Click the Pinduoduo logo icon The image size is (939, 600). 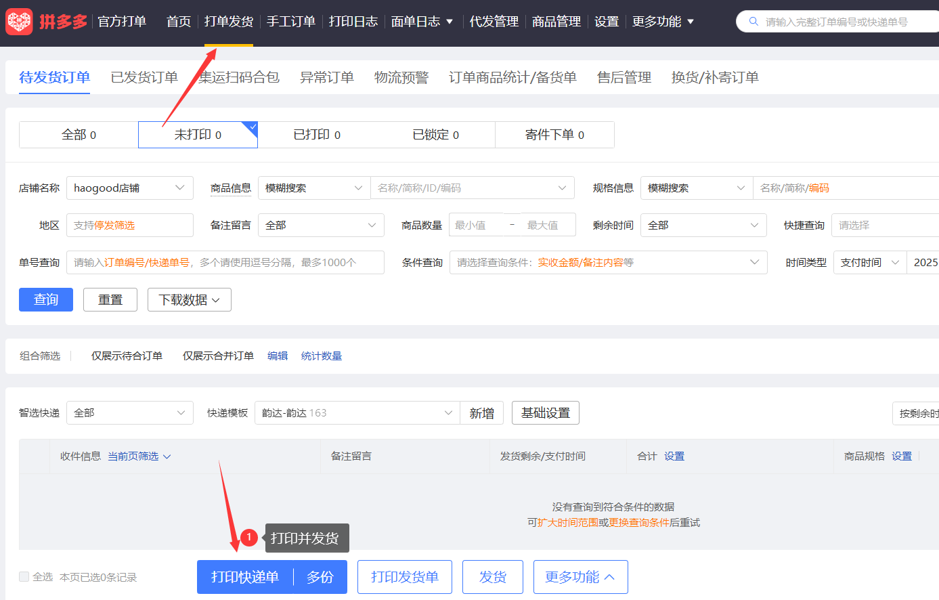(x=19, y=22)
